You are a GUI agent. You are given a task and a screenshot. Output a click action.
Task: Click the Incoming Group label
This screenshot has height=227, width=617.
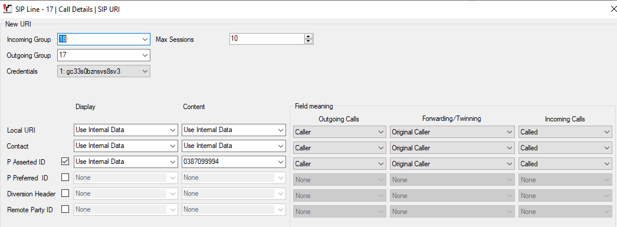pos(29,40)
